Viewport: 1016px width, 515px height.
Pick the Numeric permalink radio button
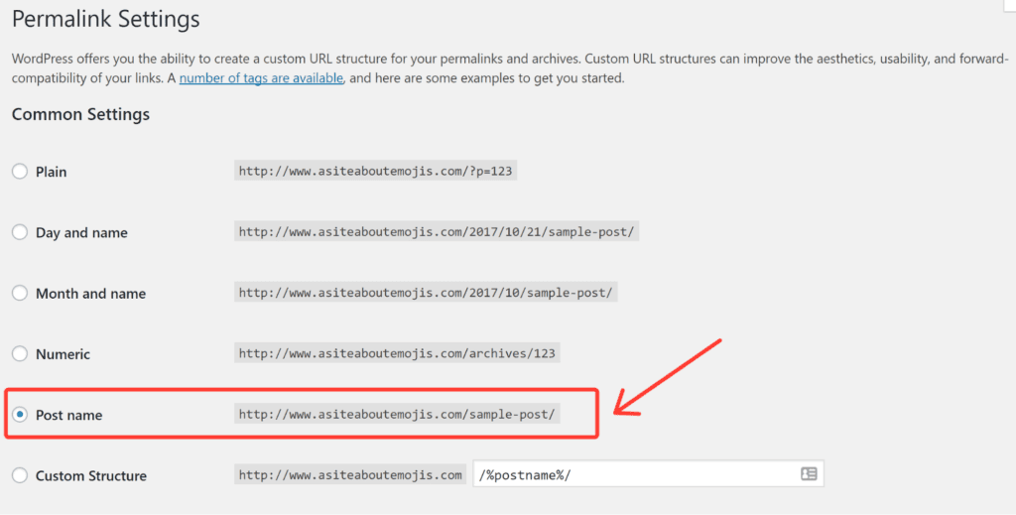click(20, 353)
